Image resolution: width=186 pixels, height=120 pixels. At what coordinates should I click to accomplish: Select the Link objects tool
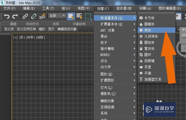[25, 16]
